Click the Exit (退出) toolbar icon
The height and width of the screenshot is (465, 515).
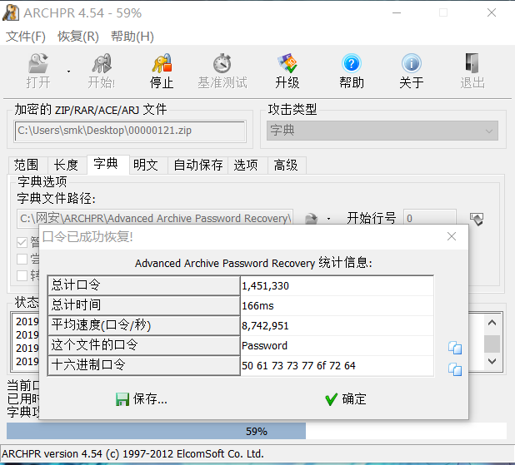pos(472,71)
